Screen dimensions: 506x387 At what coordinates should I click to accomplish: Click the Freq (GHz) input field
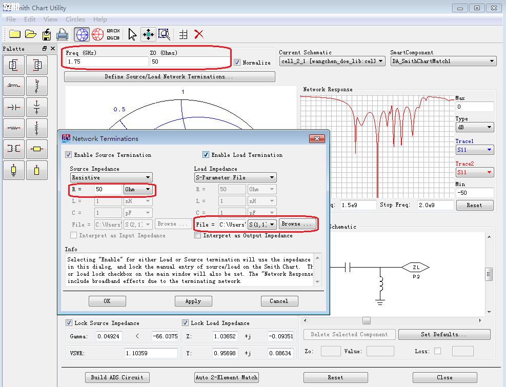pos(107,62)
